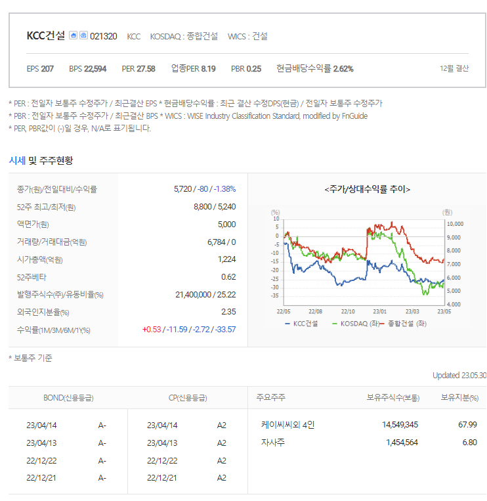Click the KCC건설 blue legend entry
The height and width of the screenshot is (501, 487).
point(301,324)
